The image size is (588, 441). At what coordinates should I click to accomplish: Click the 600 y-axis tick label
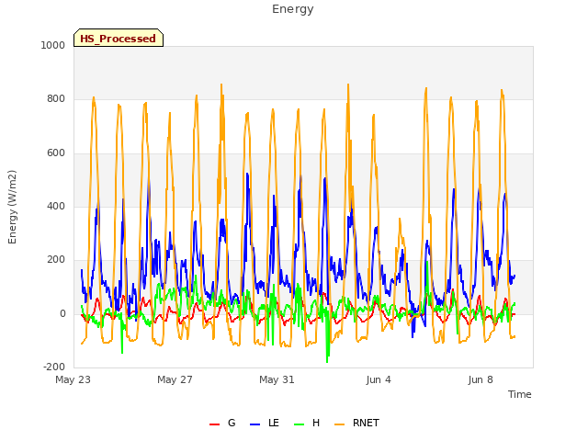[56, 153]
